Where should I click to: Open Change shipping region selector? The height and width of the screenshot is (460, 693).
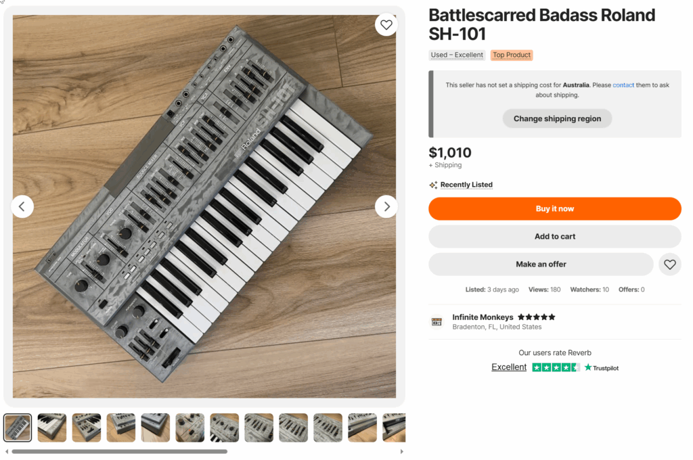pyautogui.click(x=556, y=119)
